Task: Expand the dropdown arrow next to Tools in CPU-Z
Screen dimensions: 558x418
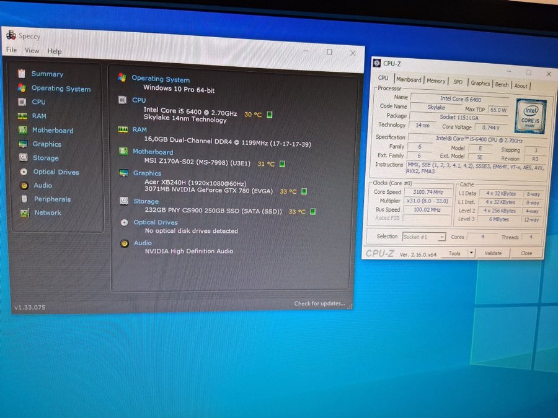Action: coord(471,253)
